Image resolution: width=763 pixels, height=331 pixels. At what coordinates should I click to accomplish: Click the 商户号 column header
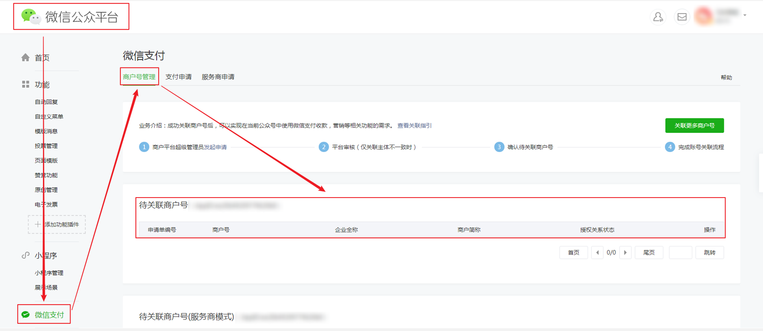coord(221,230)
